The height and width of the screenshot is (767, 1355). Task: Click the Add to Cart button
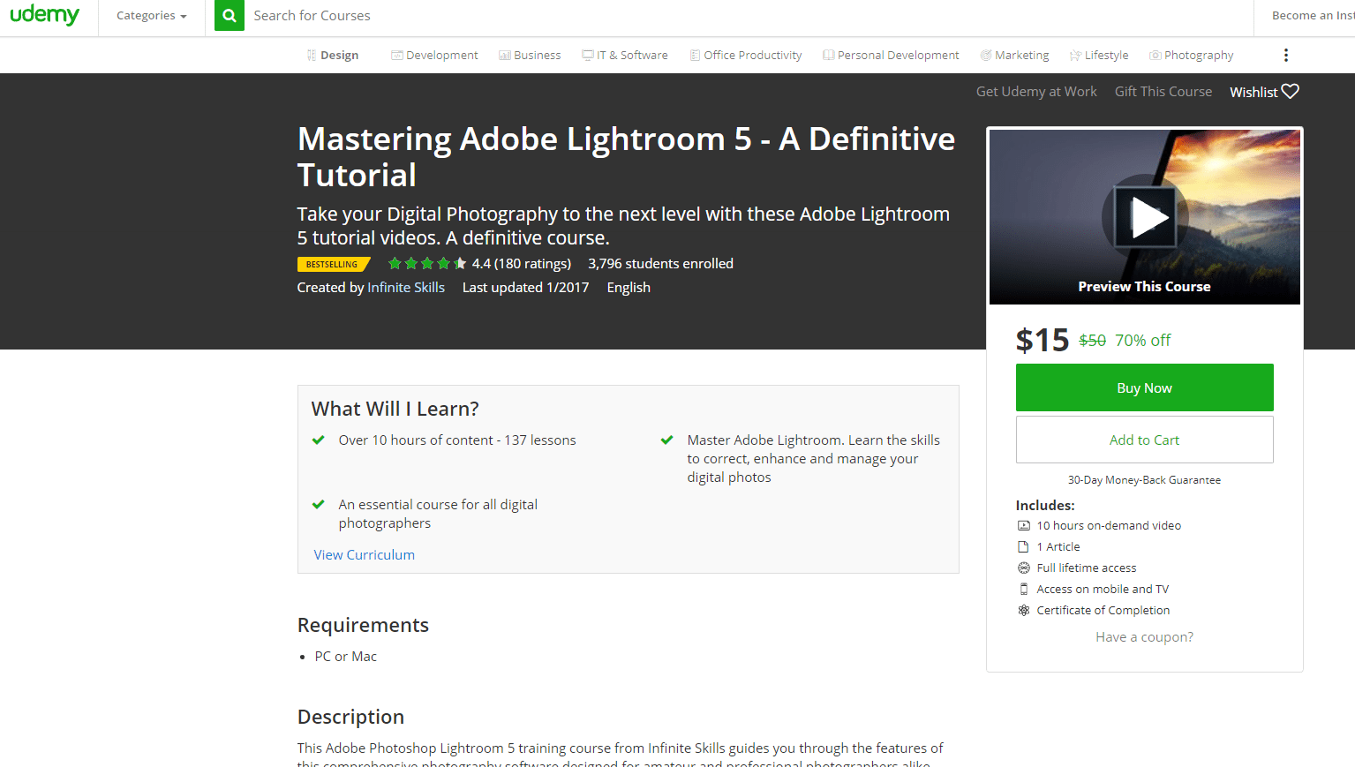(1145, 440)
